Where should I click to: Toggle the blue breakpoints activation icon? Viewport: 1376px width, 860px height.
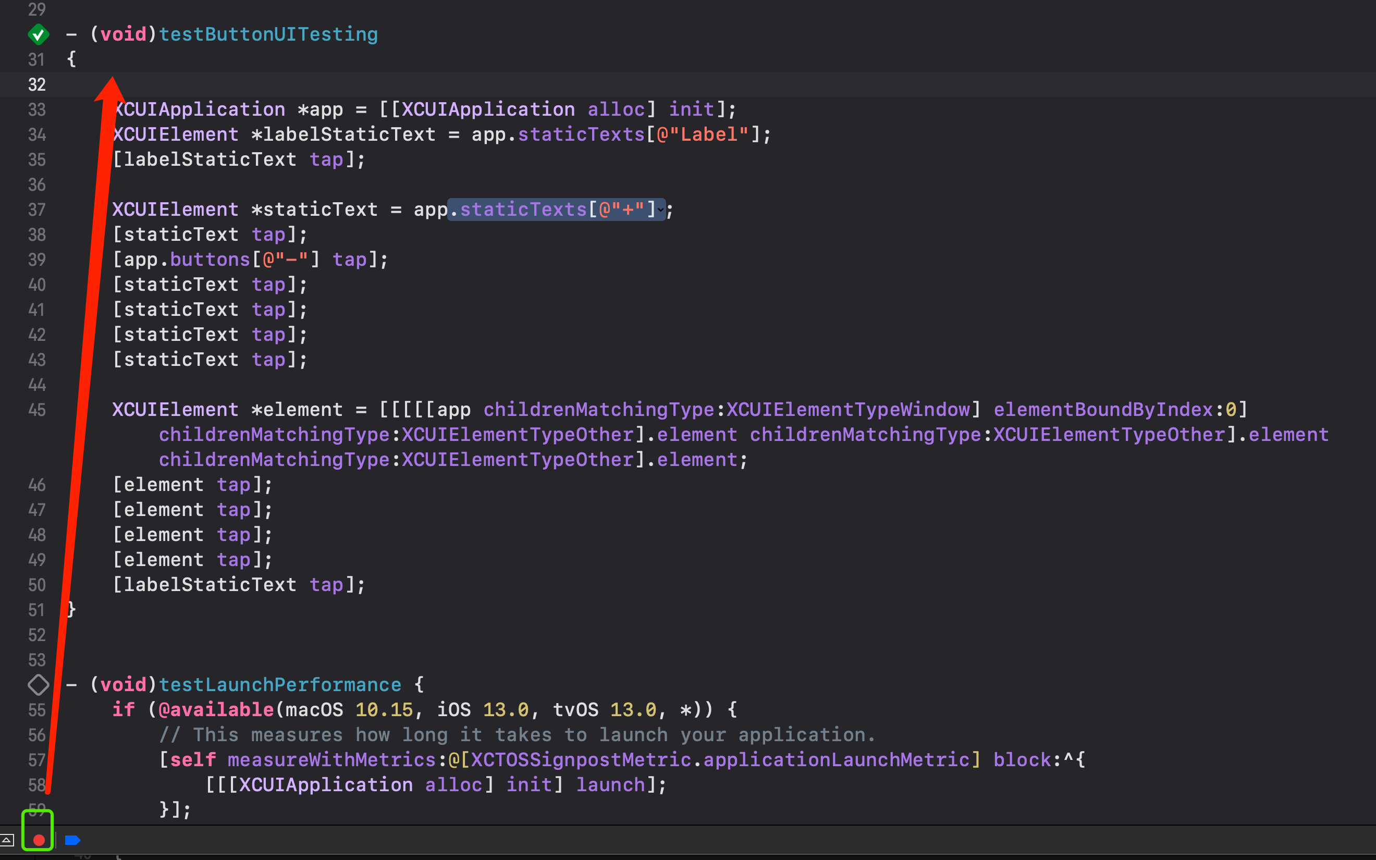pyautogui.click(x=72, y=840)
